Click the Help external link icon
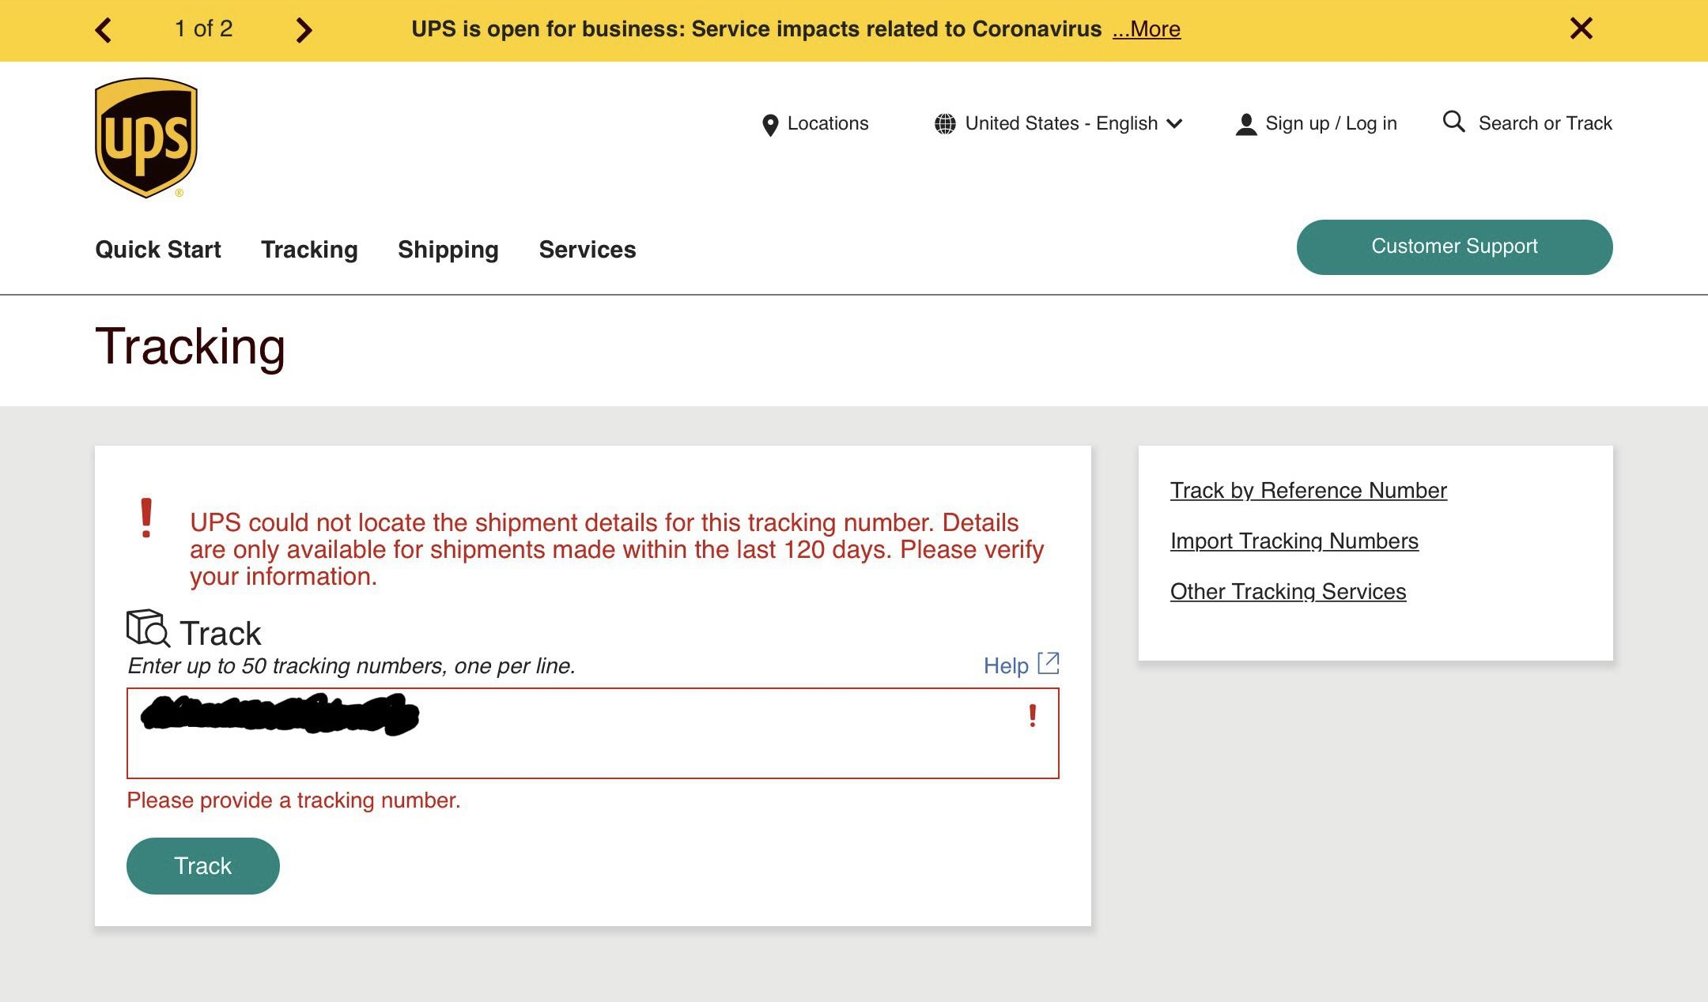 pyautogui.click(x=1048, y=663)
